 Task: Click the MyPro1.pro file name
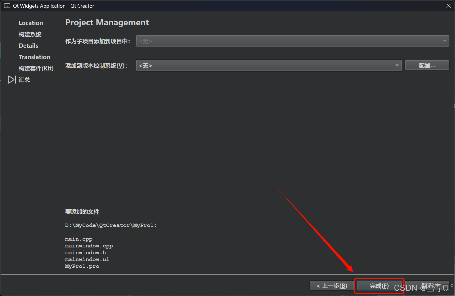pyautogui.click(x=82, y=266)
